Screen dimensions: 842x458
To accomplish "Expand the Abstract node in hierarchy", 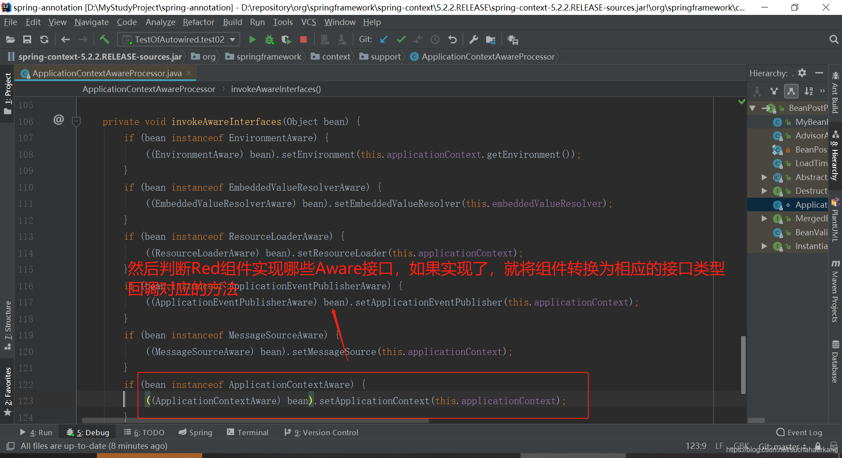I will coord(764,177).
